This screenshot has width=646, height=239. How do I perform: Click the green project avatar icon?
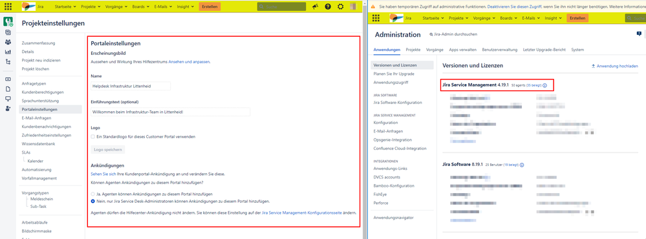point(8,22)
